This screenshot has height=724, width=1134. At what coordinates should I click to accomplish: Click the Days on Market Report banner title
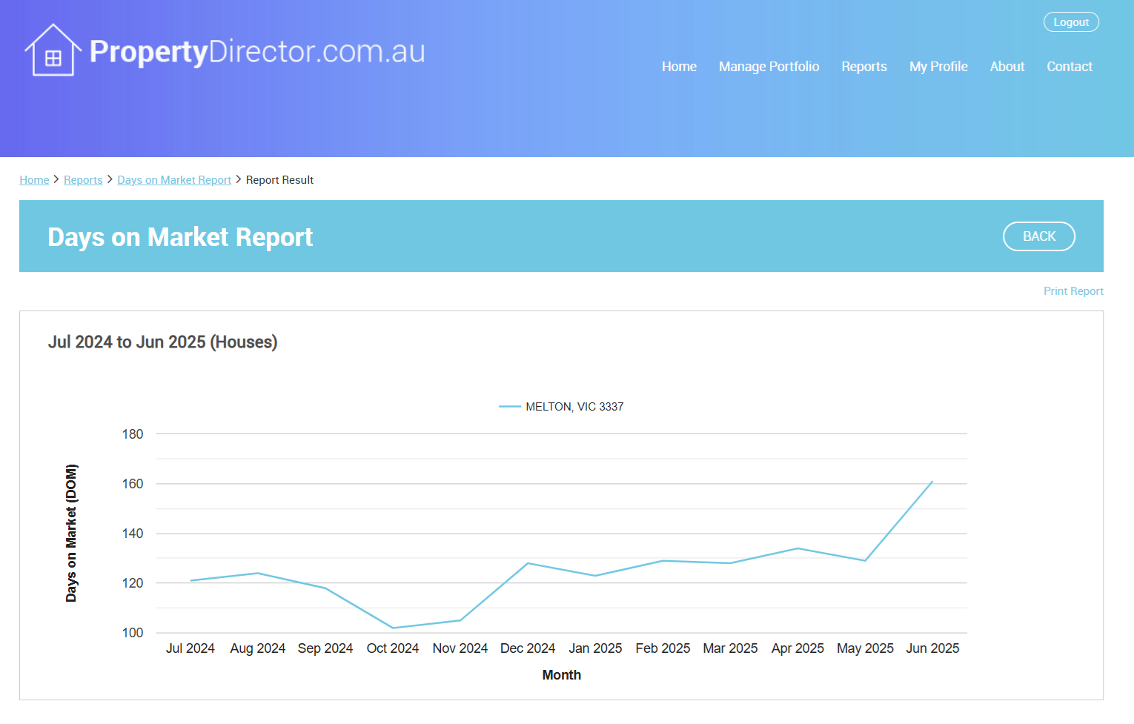pos(180,237)
